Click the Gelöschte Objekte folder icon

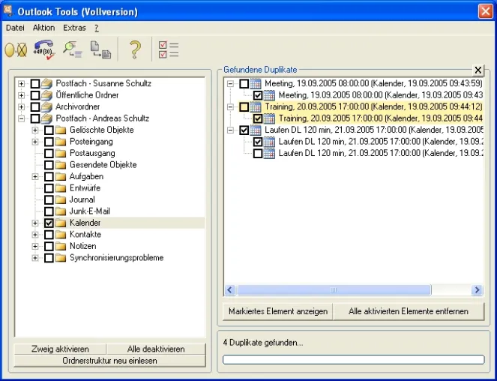[x=60, y=130]
